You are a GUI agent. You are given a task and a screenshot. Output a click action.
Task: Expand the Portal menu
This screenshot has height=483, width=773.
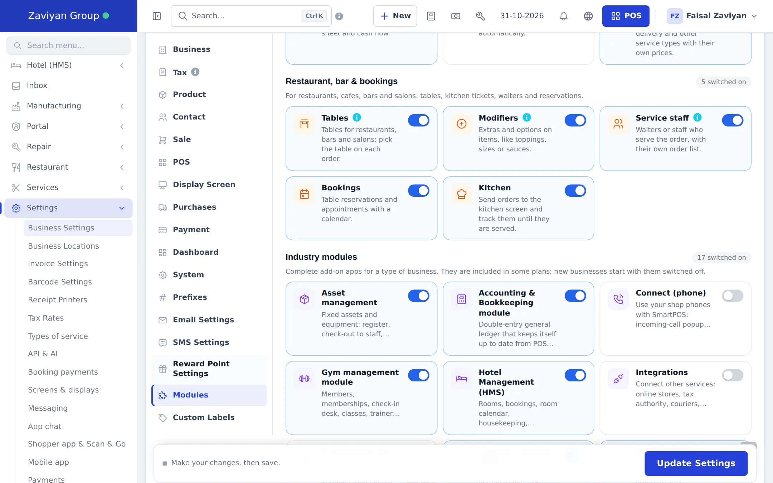point(68,126)
